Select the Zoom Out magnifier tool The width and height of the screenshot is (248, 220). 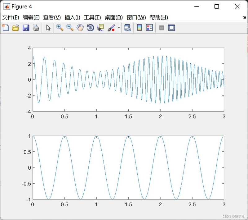70,28
